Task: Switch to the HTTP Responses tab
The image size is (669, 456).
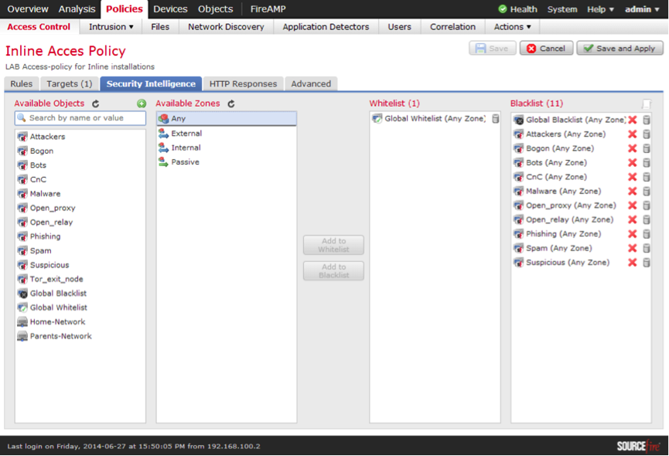Action: (243, 84)
